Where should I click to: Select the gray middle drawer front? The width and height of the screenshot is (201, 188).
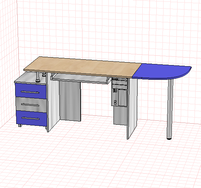coord(31,104)
